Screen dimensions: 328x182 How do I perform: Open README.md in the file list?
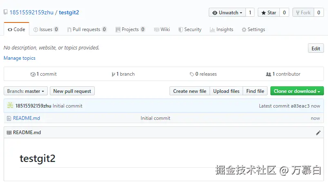pyautogui.click(x=27, y=118)
